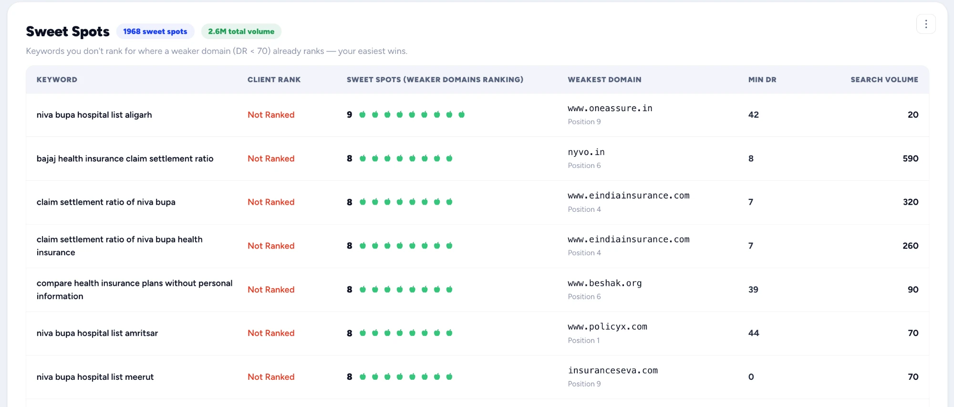Select keyword bajaj health insurance claim settlement ratio
The image size is (954, 407).
(x=125, y=159)
